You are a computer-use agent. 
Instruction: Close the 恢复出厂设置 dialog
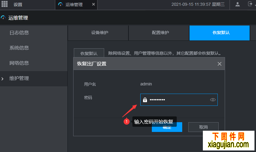pos(220,64)
